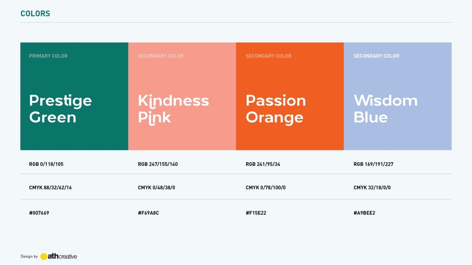Select the CMYK 88/32/62/16 value

pos(50,188)
